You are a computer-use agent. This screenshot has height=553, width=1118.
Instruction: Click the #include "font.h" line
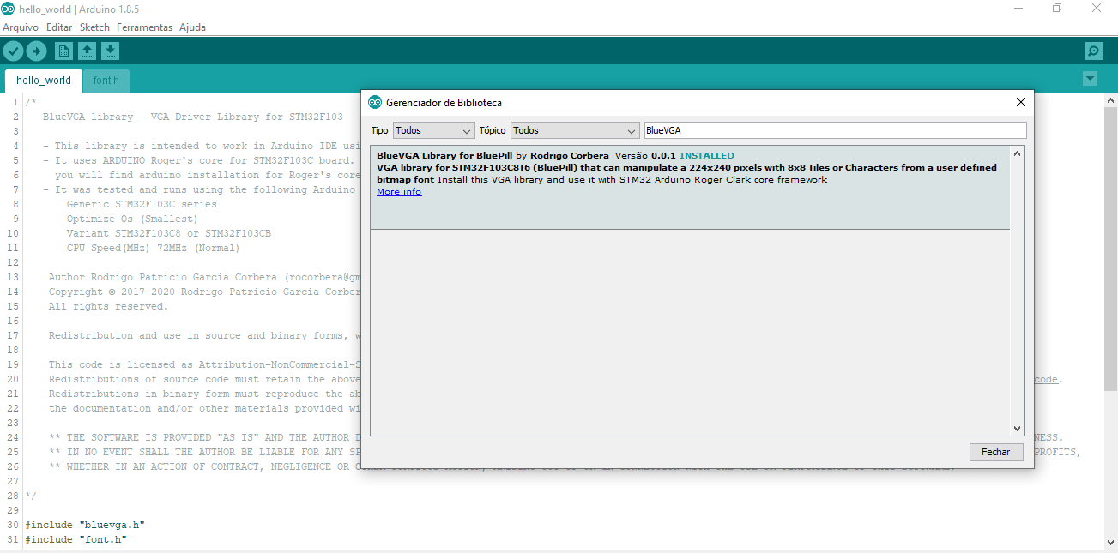click(x=76, y=539)
